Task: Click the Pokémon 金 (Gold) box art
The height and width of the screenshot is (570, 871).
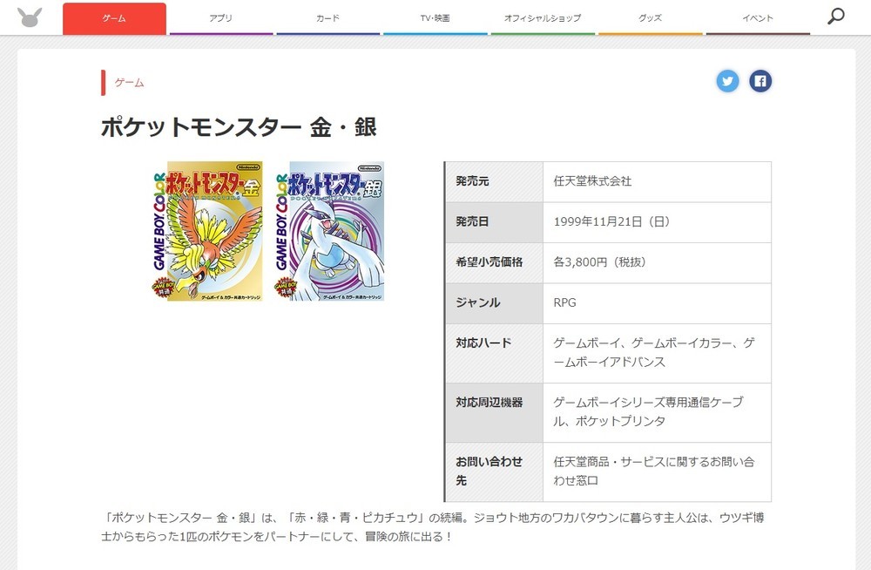Action: [x=206, y=231]
